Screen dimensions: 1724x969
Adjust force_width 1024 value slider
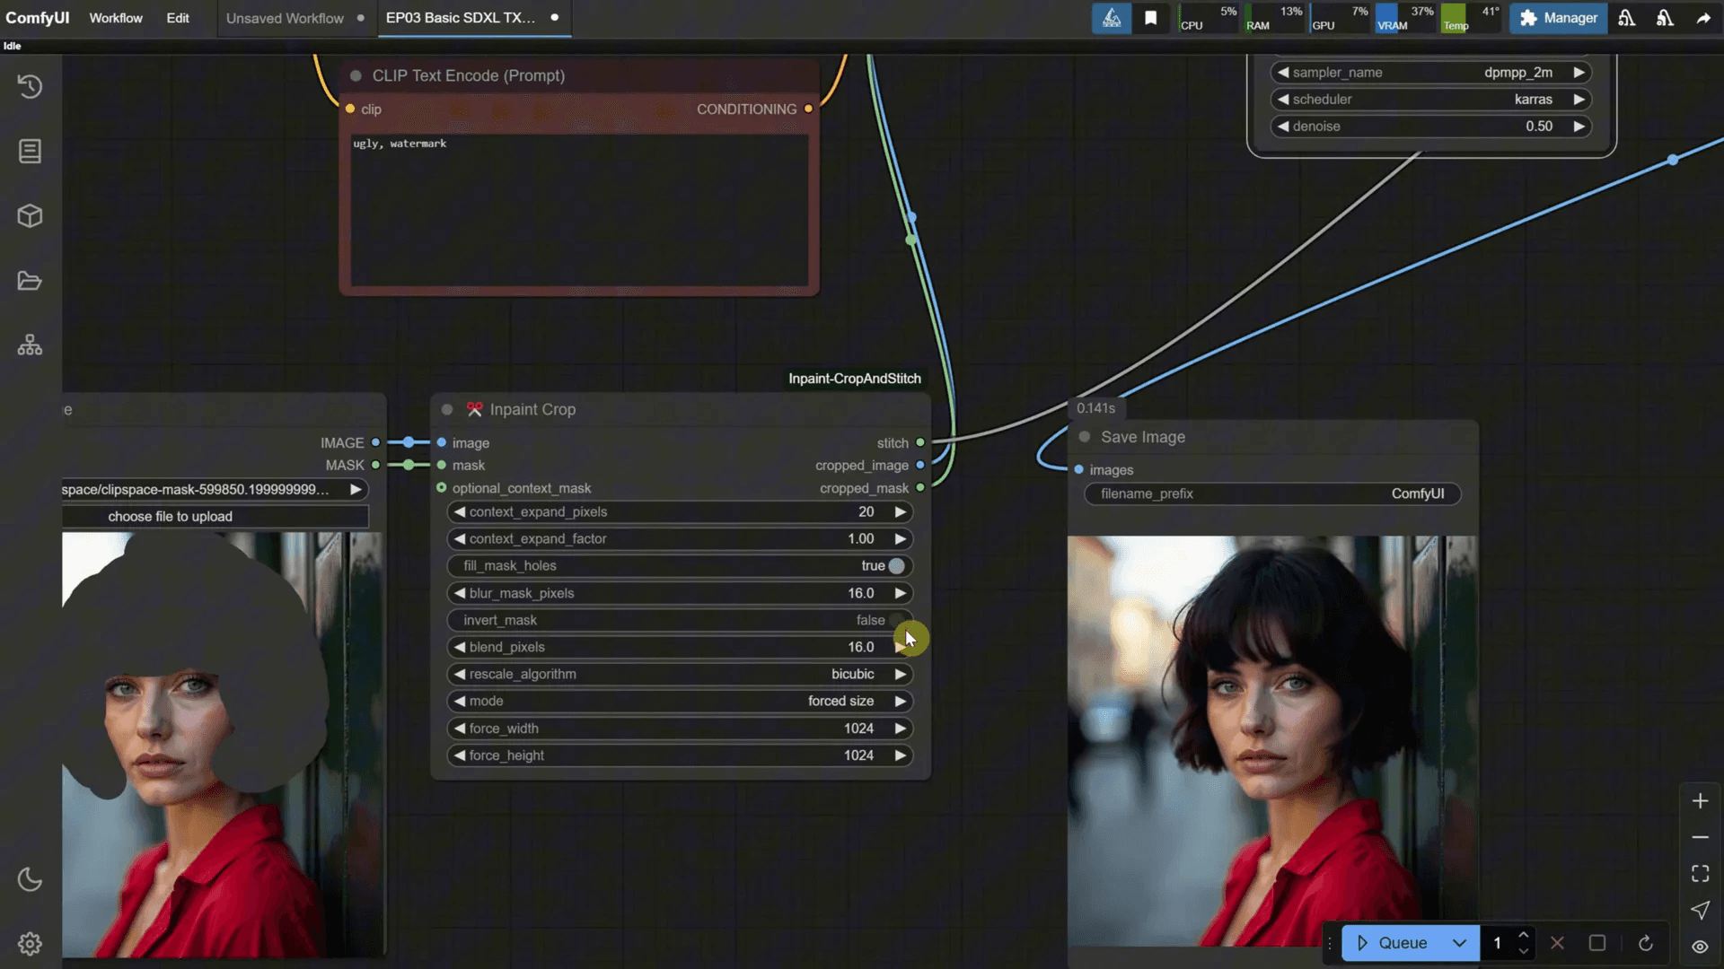coord(680,729)
